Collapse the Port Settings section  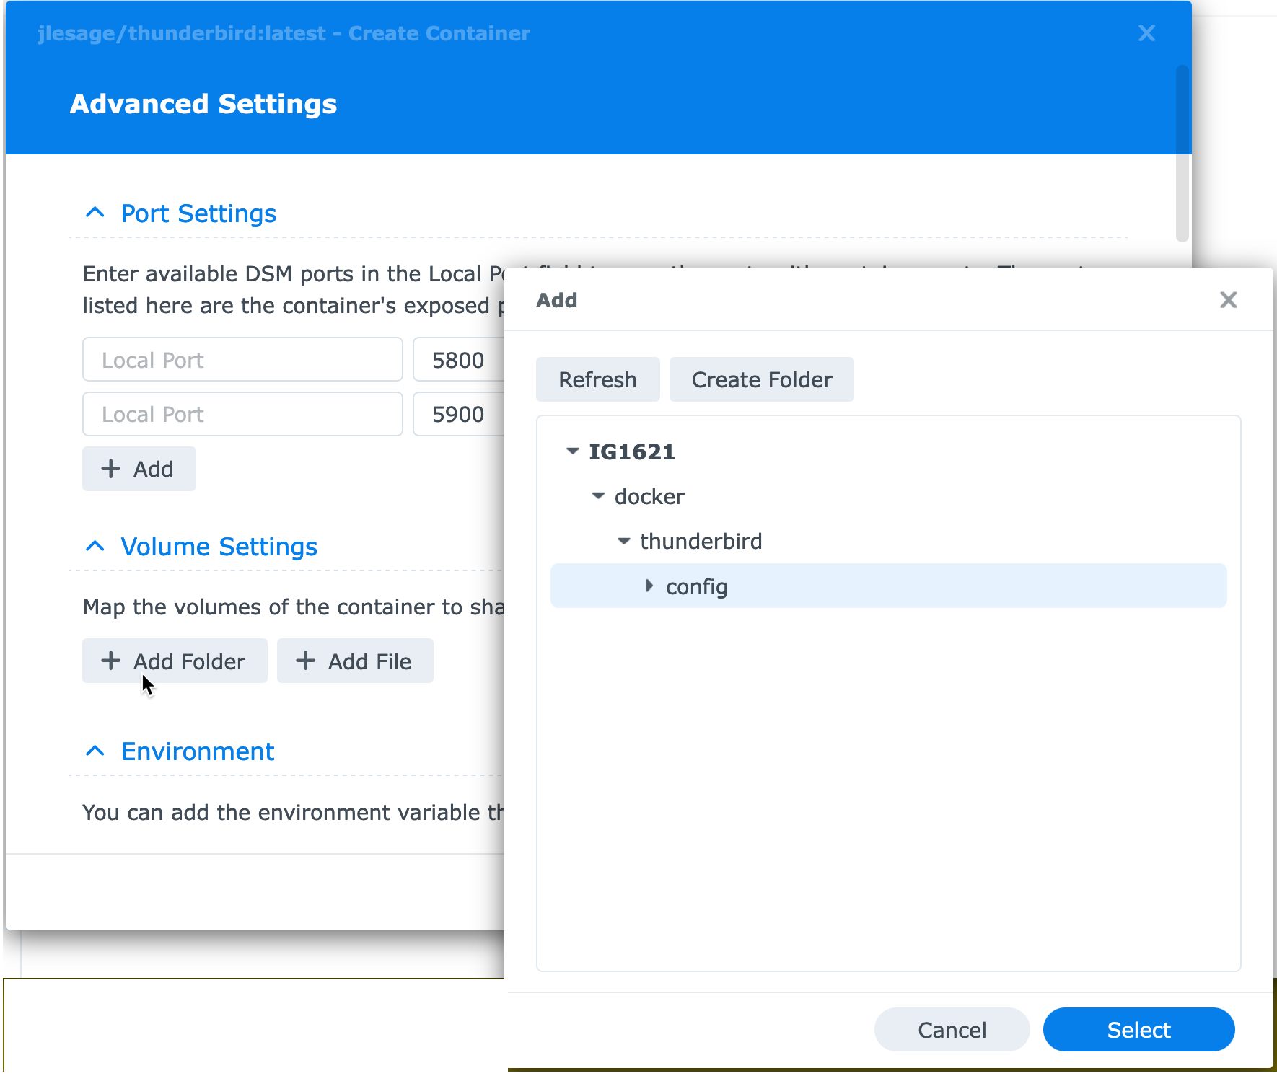pos(95,213)
